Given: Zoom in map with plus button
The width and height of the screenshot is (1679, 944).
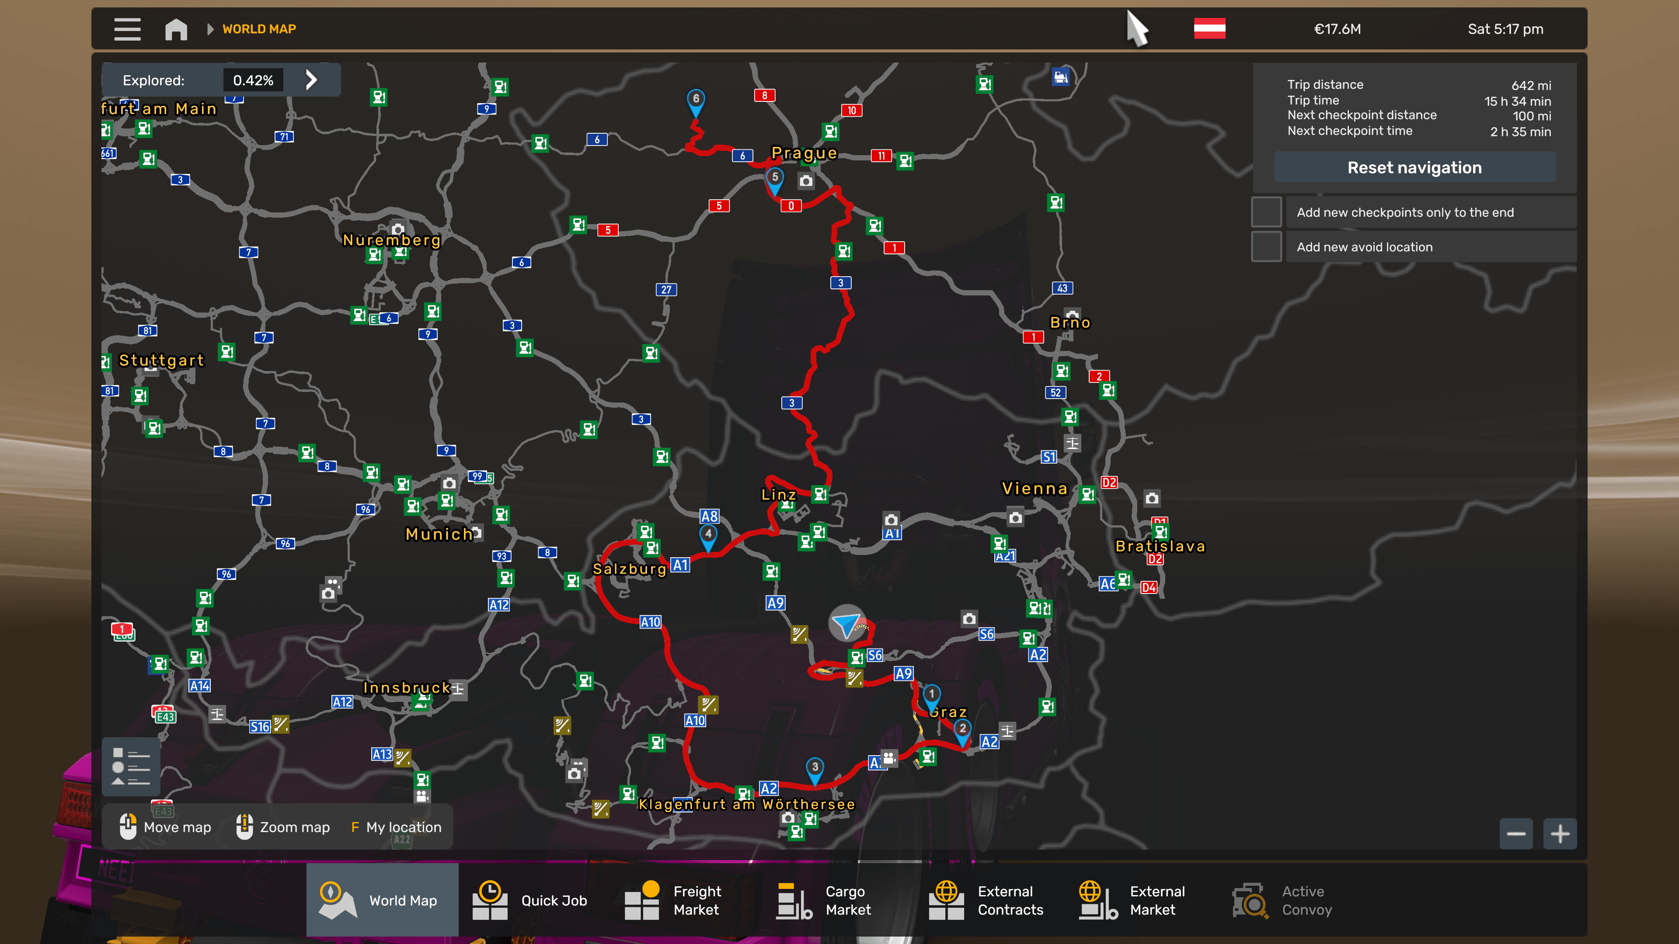Looking at the screenshot, I should [1560, 834].
